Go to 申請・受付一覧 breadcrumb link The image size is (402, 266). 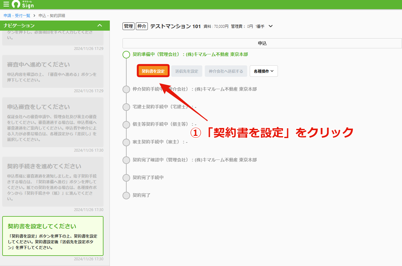pos(17,15)
